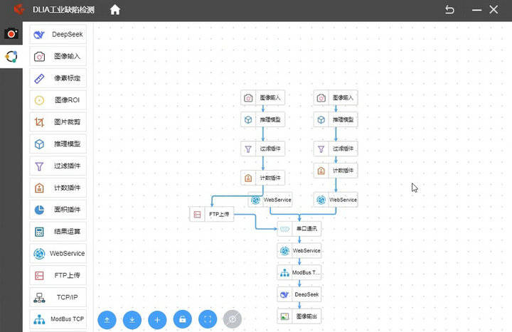
Task: Select the 串口通讯 node on the canvas
Action: [x=299, y=228]
